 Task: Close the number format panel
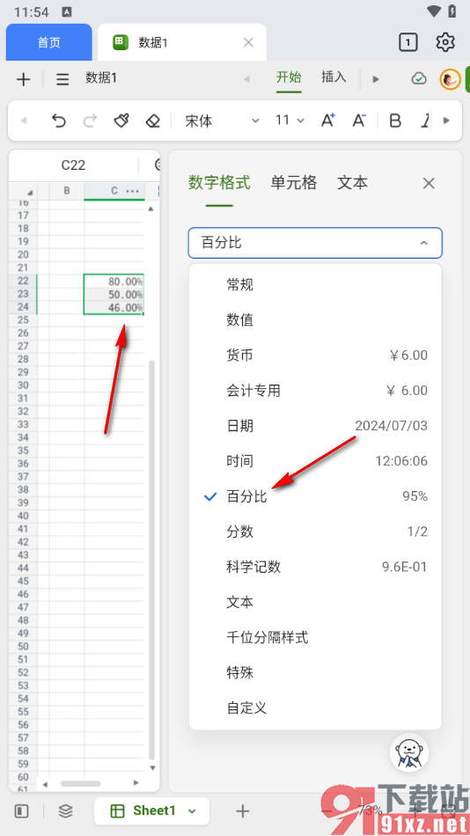[429, 183]
